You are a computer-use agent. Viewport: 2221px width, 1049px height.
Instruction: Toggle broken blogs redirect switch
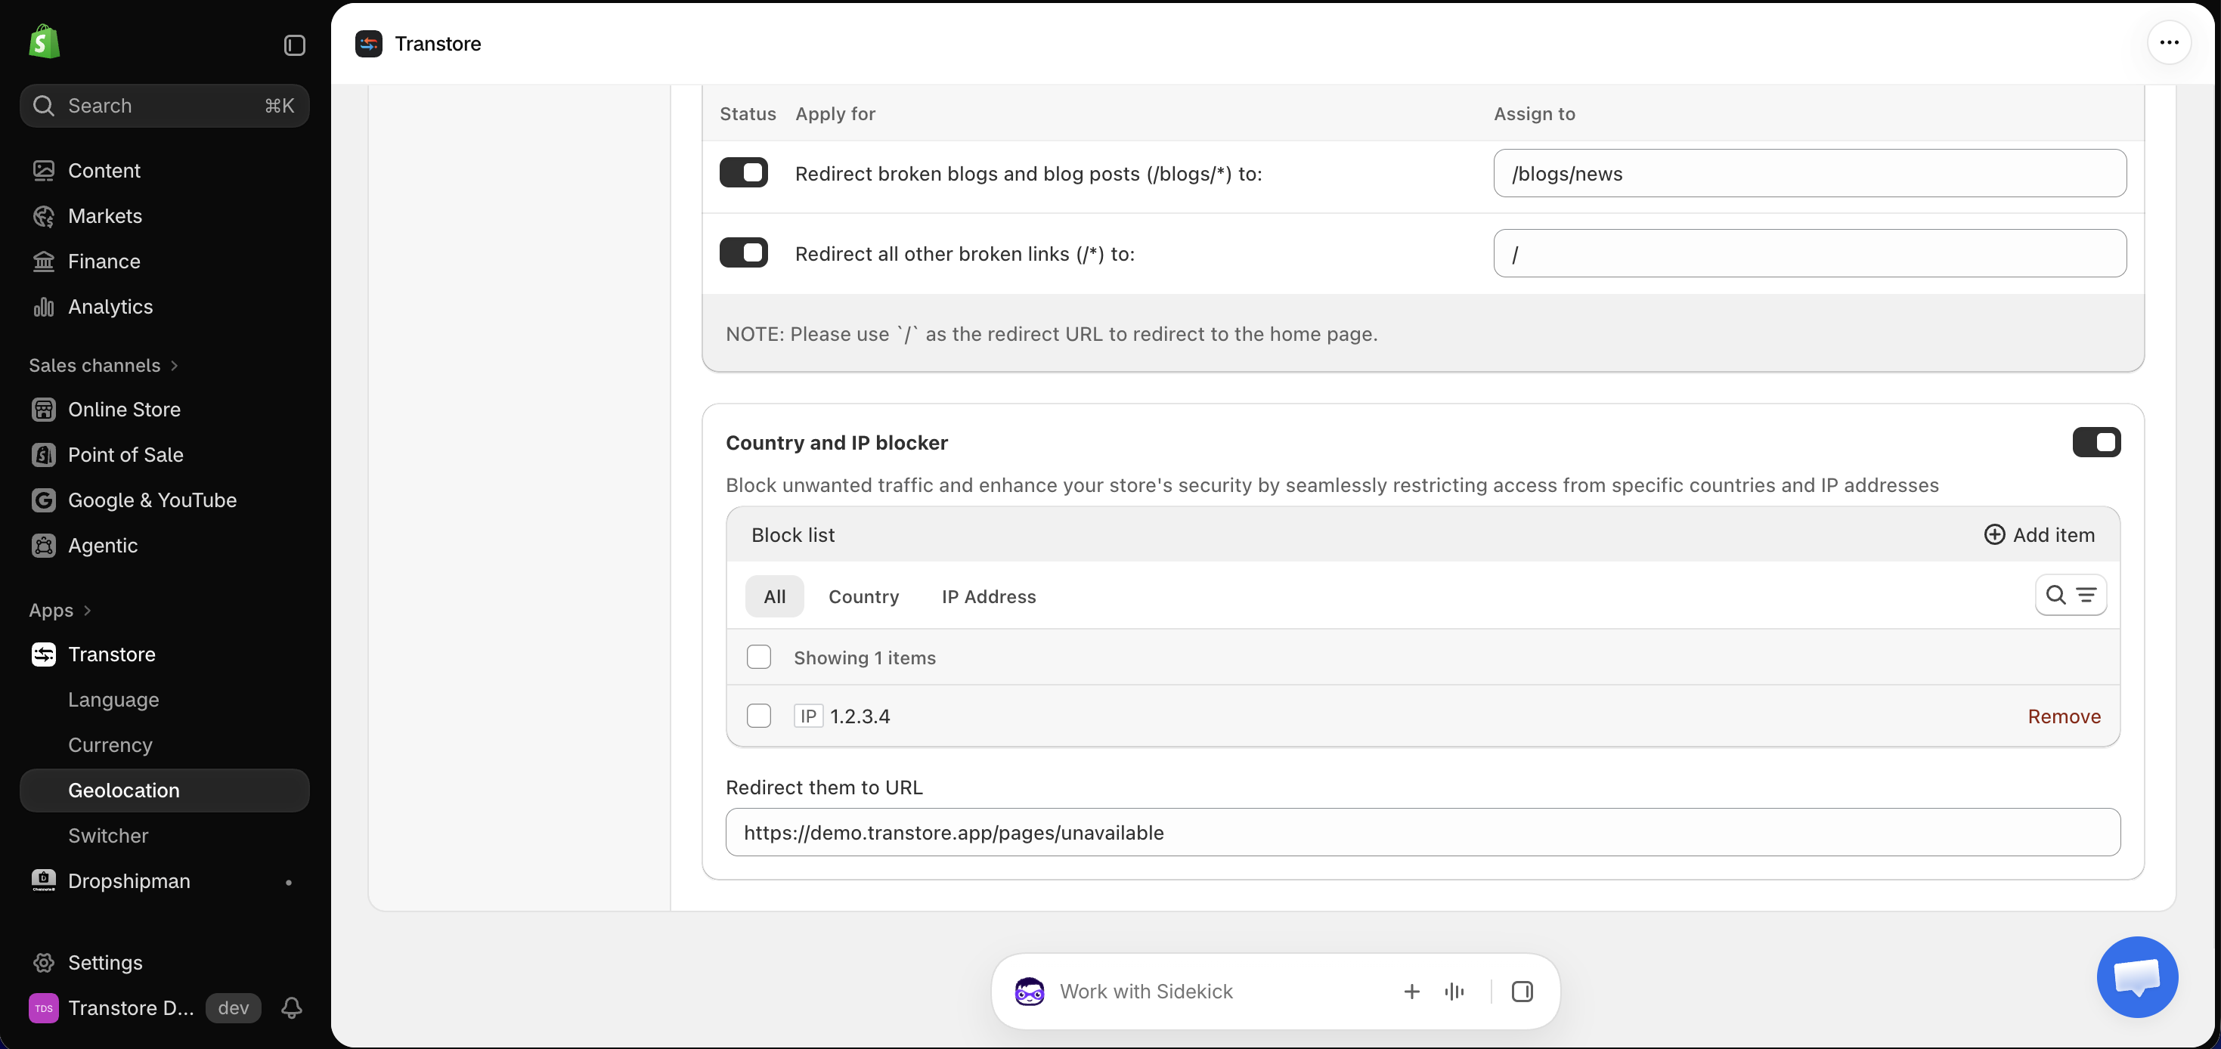click(743, 173)
